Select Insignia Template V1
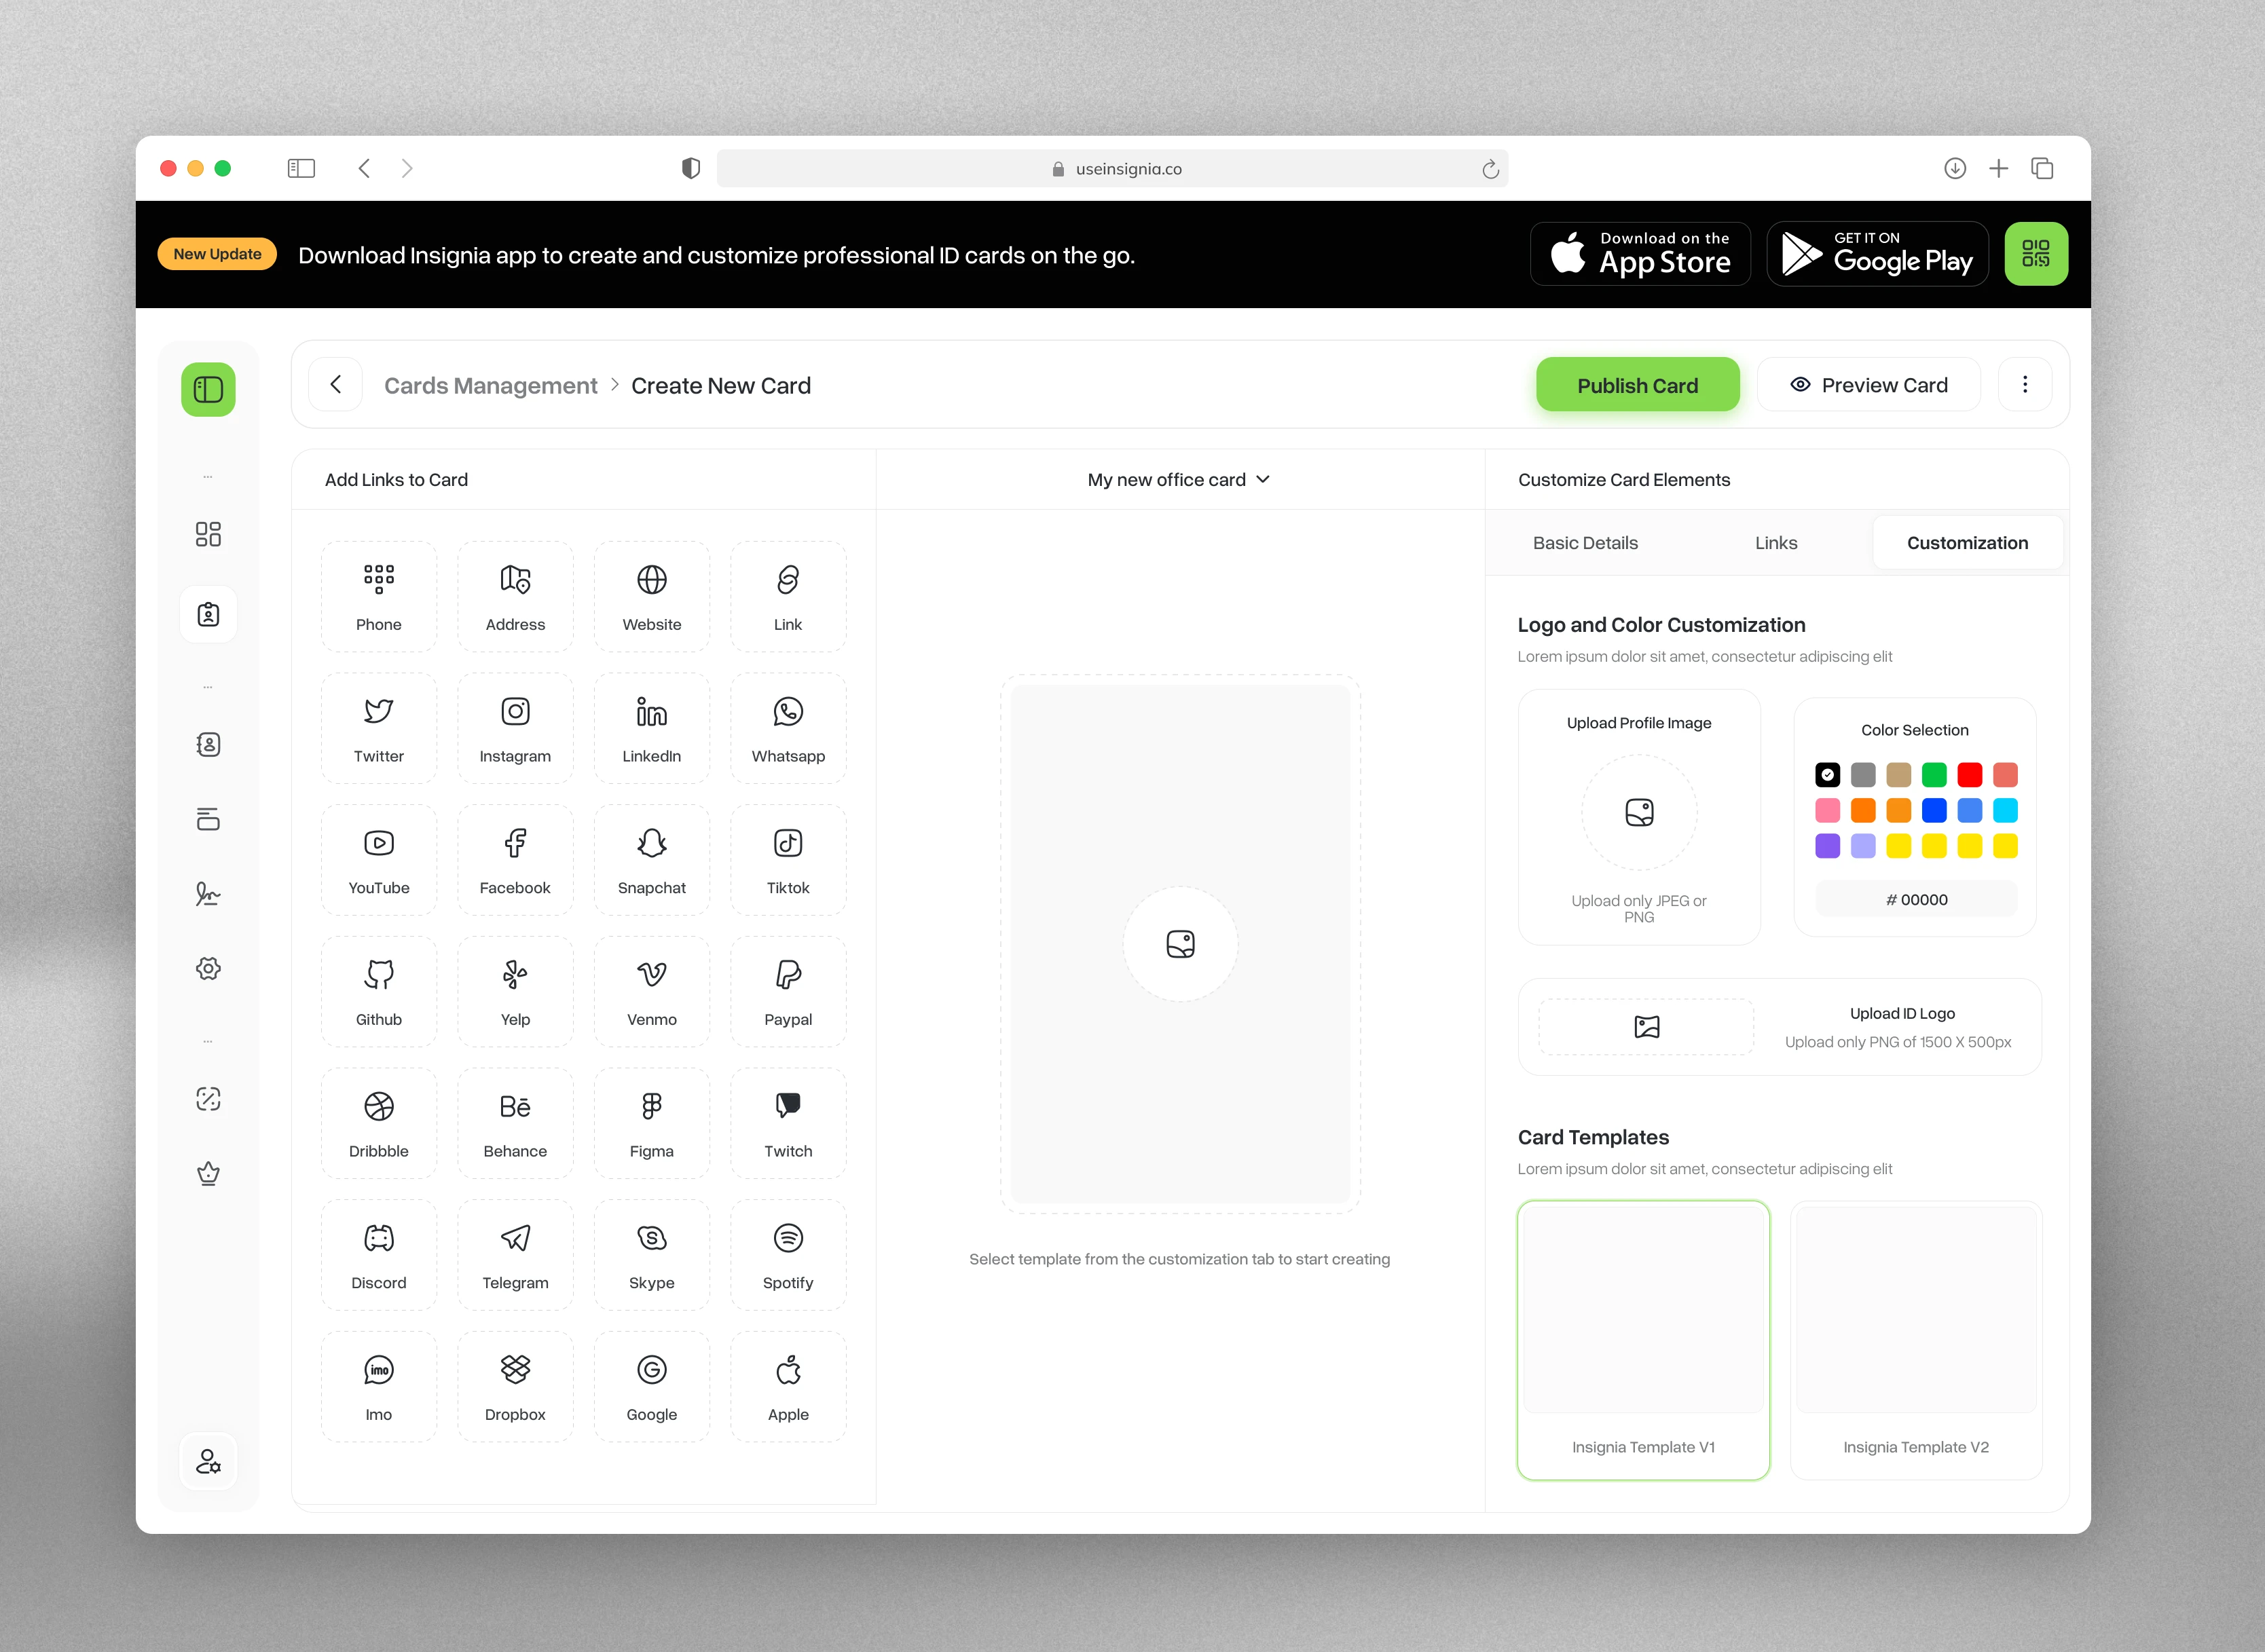The image size is (2265, 1652). (1642, 1339)
